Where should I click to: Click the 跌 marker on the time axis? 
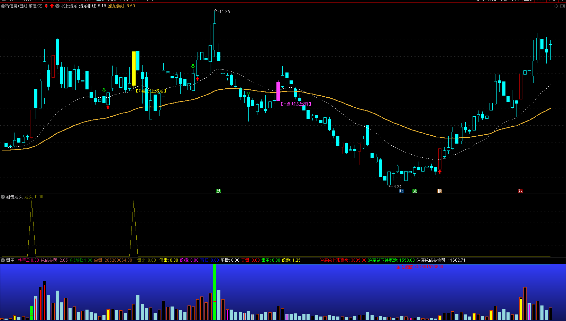click(219, 191)
